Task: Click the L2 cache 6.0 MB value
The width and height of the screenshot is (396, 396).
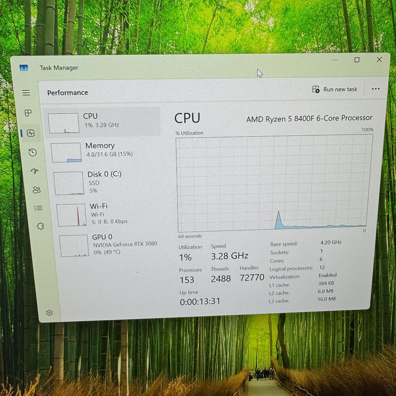Action: 326,291
